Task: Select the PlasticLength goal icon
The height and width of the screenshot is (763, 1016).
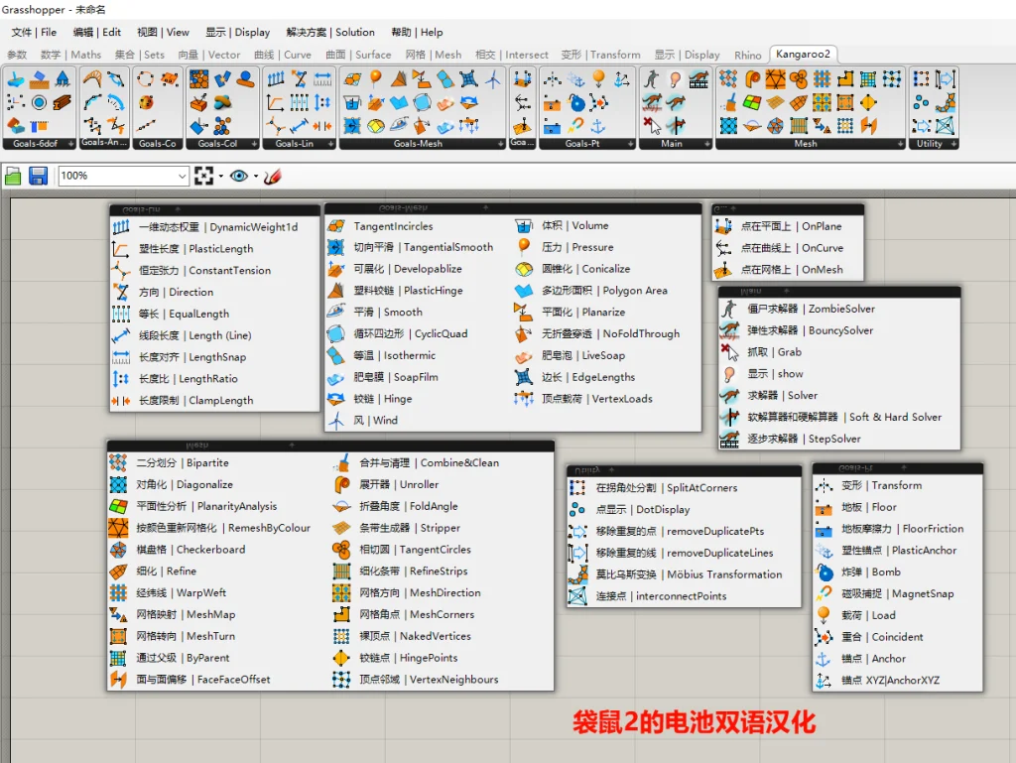Action: tap(121, 249)
